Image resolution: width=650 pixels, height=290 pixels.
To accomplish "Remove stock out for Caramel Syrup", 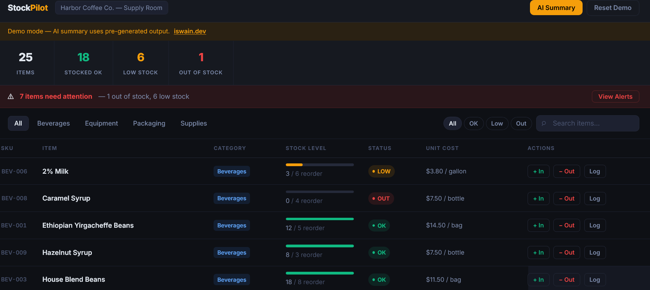I will coord(566,198).
